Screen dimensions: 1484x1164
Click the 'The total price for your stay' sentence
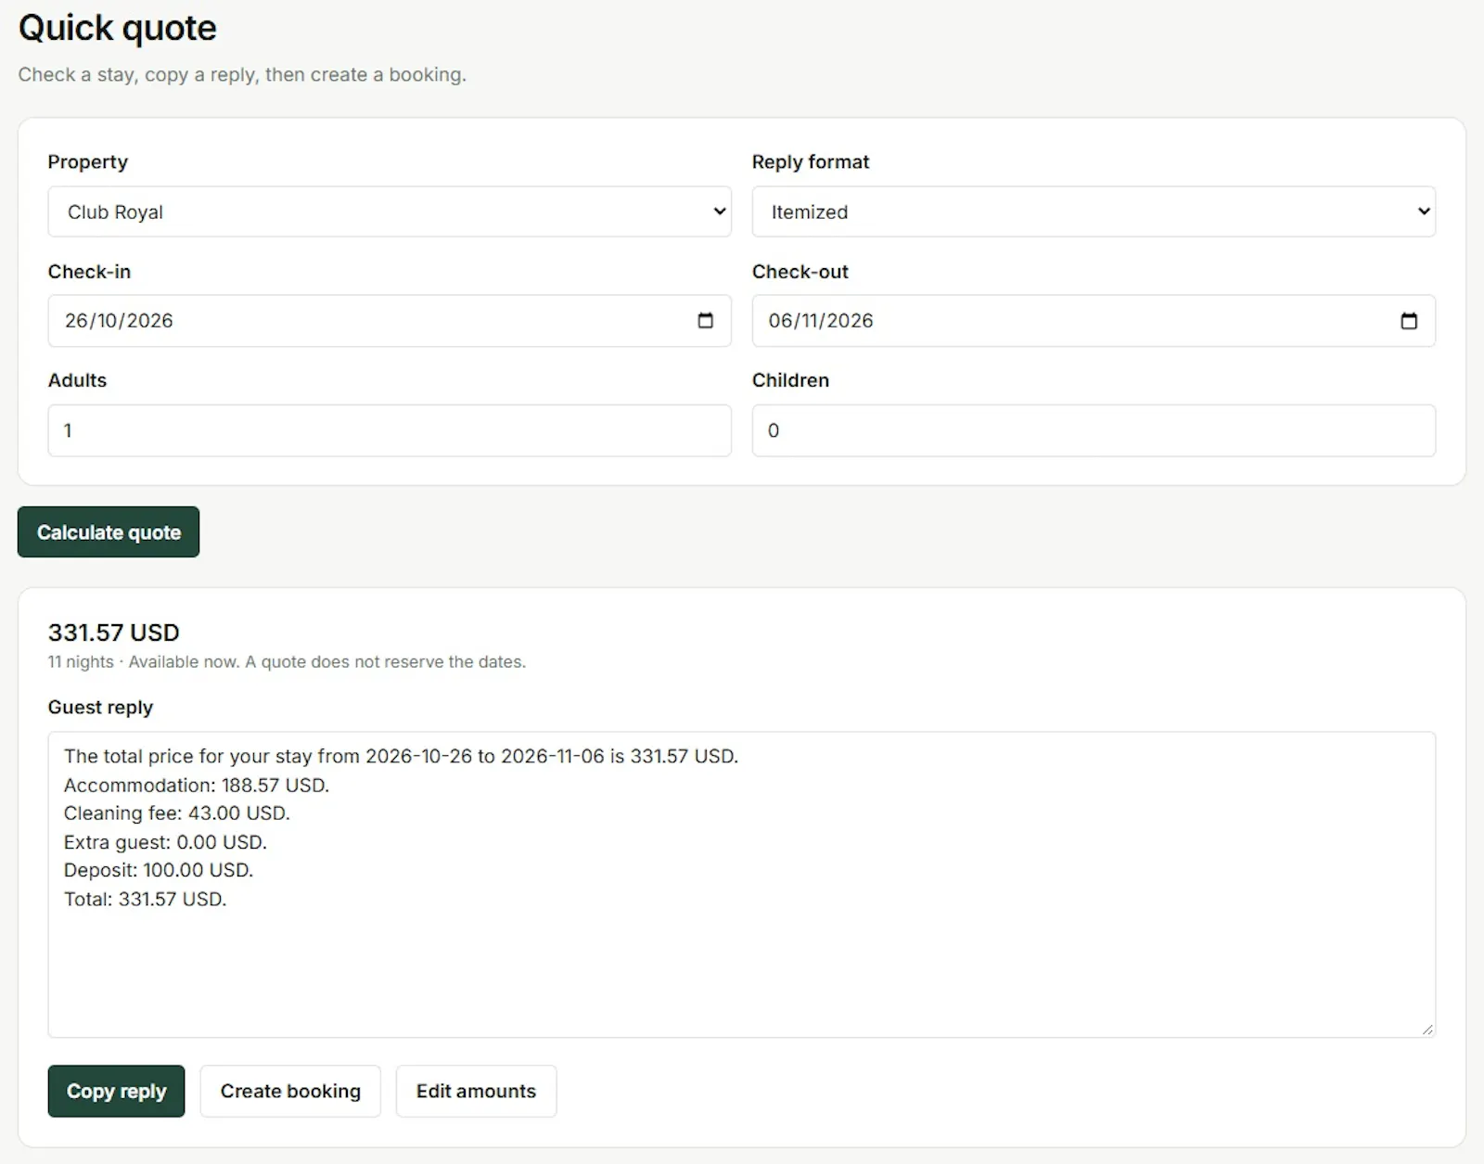[401, 756]
